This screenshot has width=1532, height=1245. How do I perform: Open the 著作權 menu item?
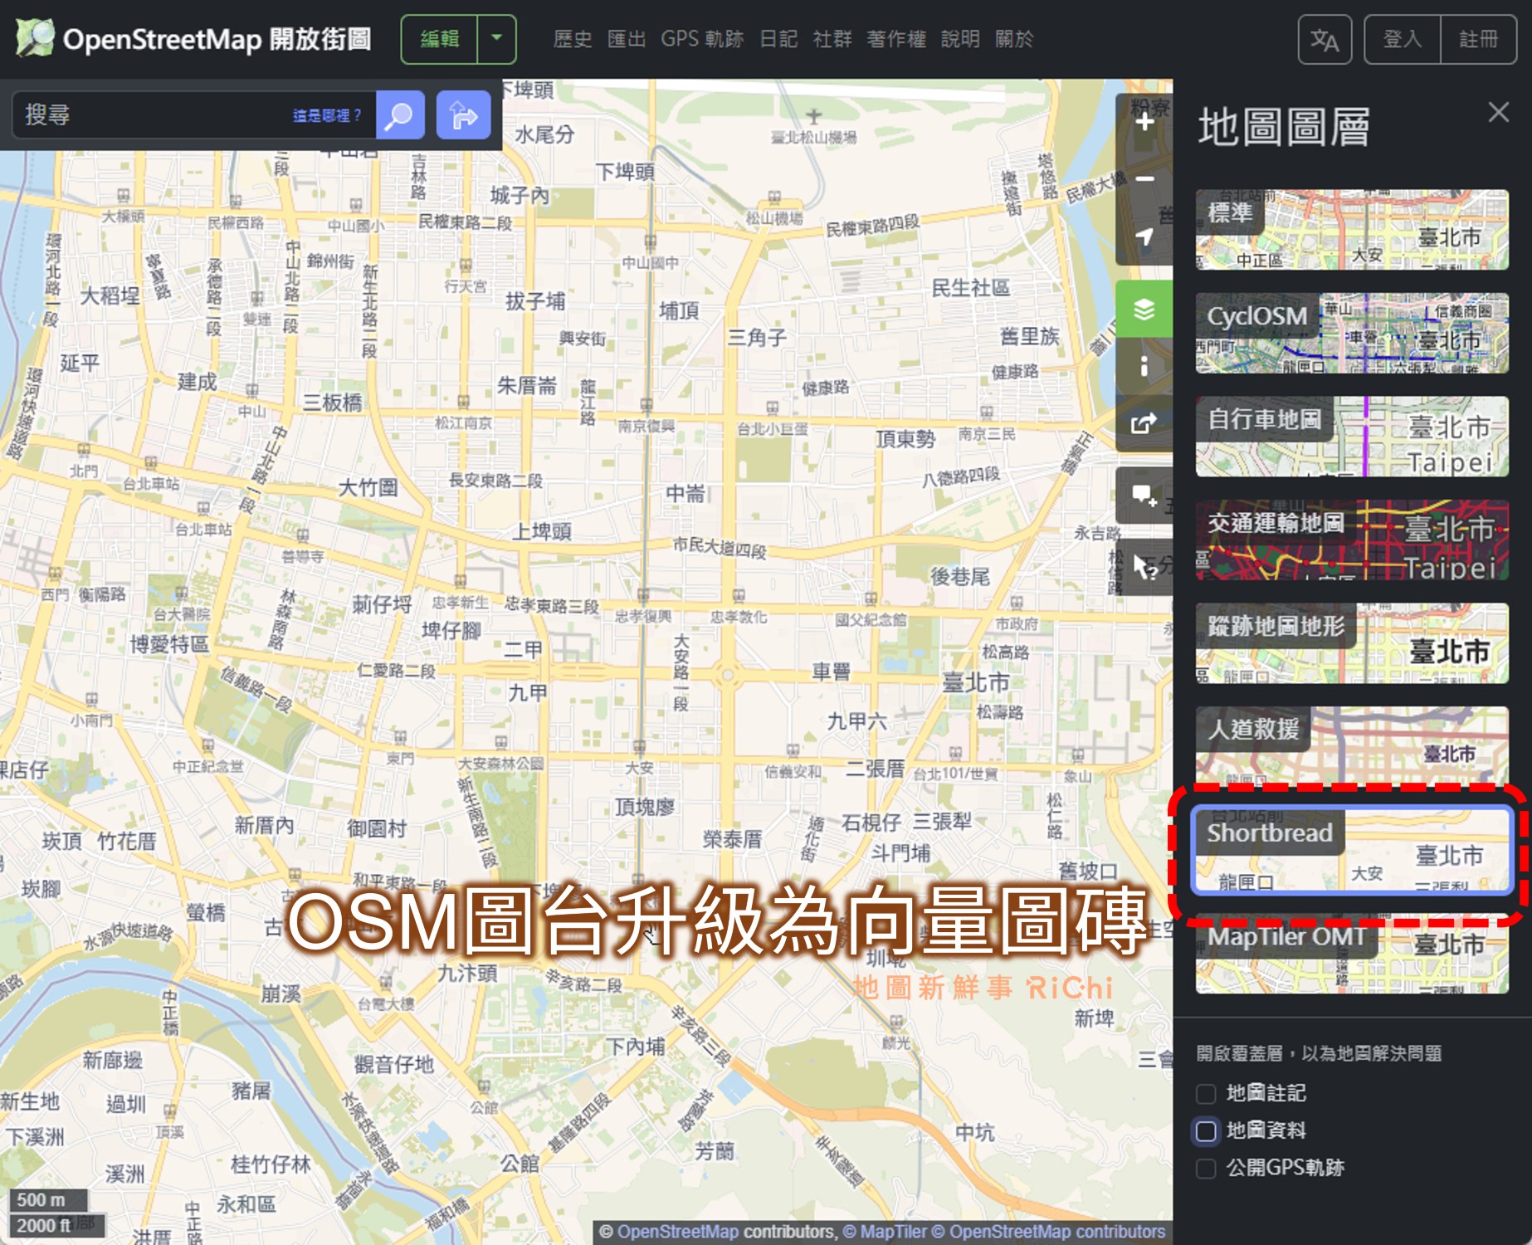click(896, 39)
